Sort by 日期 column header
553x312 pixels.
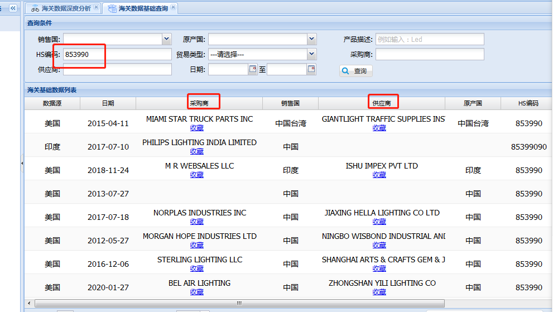click(x=108, y=103)
